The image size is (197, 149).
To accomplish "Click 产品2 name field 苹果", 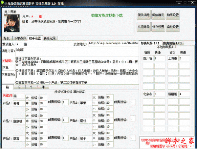I will 86,103.
